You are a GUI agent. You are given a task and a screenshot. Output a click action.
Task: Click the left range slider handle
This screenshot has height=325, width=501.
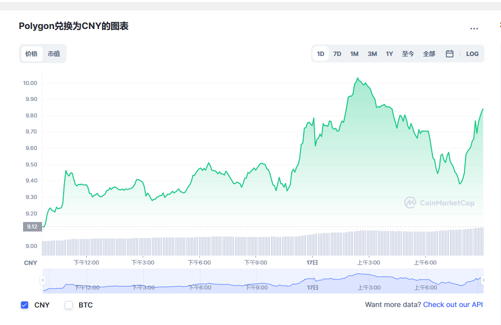pos(43,280)
